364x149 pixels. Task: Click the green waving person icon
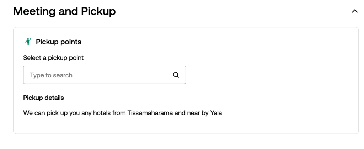(28, 42)
